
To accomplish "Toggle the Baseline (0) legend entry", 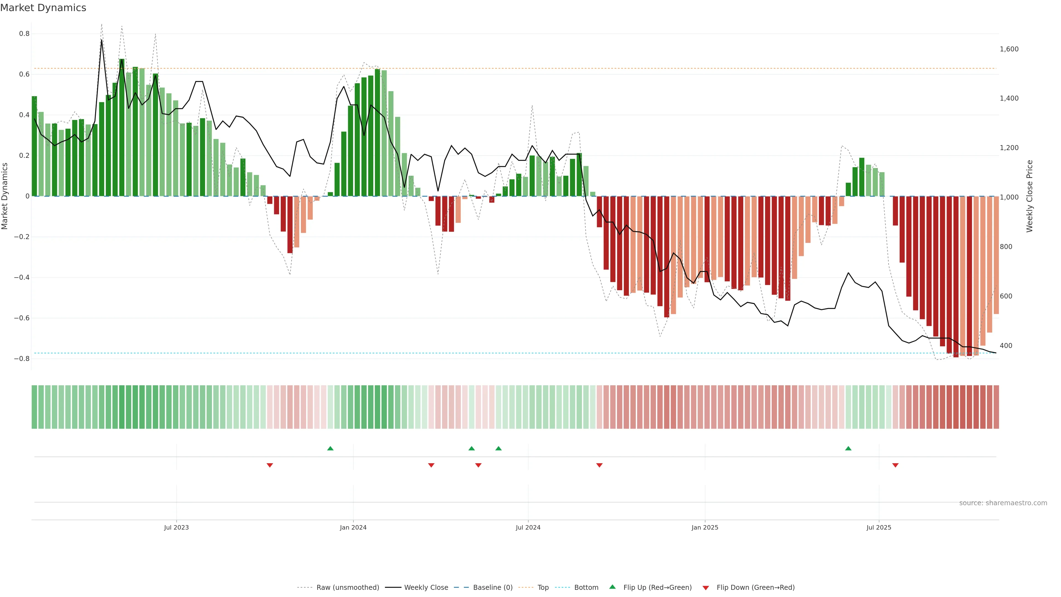I will [493, 588].
